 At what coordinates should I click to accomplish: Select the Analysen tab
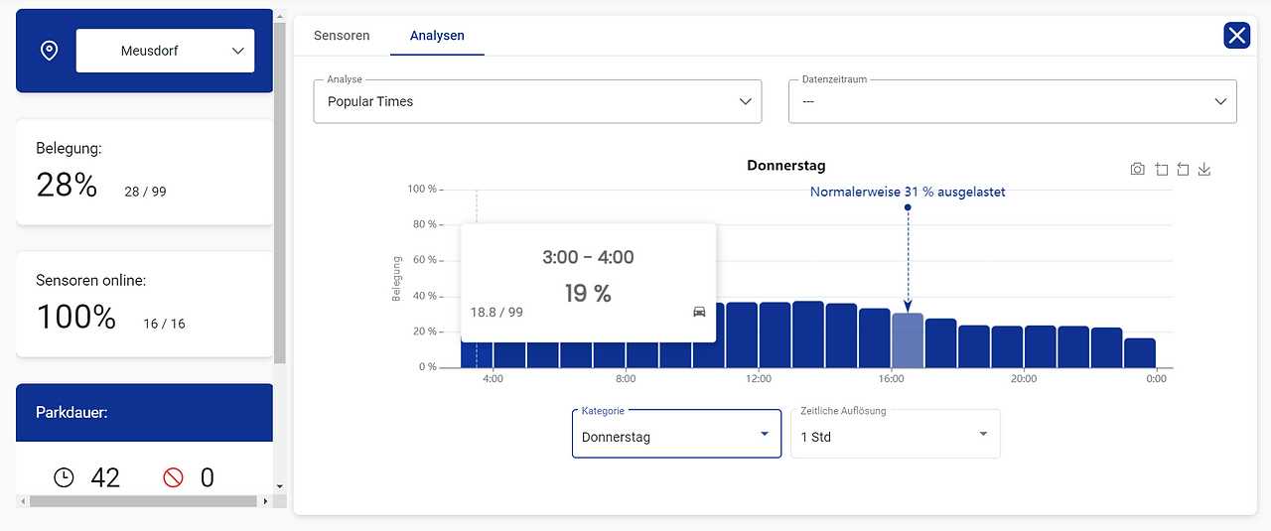437,36
